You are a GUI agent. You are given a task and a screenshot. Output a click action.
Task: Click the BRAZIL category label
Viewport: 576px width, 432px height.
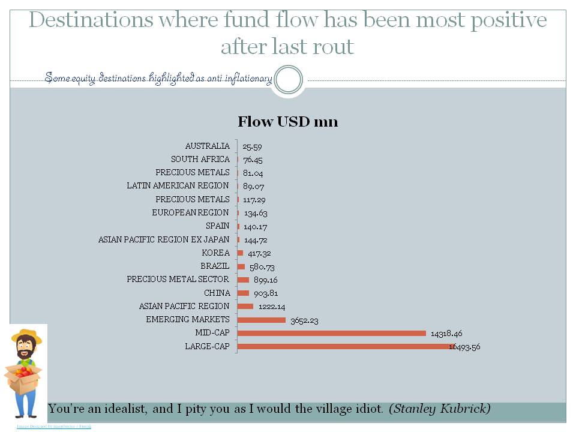pos(215,266)
